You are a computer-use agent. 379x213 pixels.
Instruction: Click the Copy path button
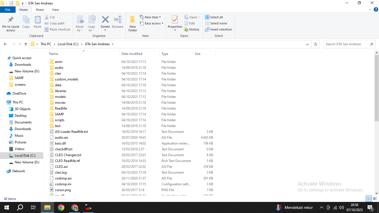[x=54, y=23]
